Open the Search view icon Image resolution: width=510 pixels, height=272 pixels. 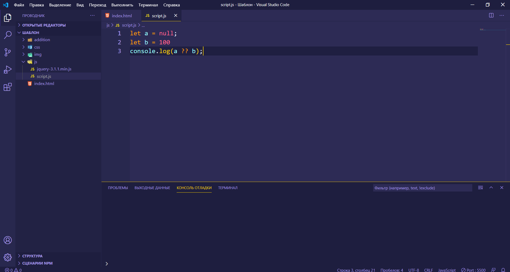[8, 35]
